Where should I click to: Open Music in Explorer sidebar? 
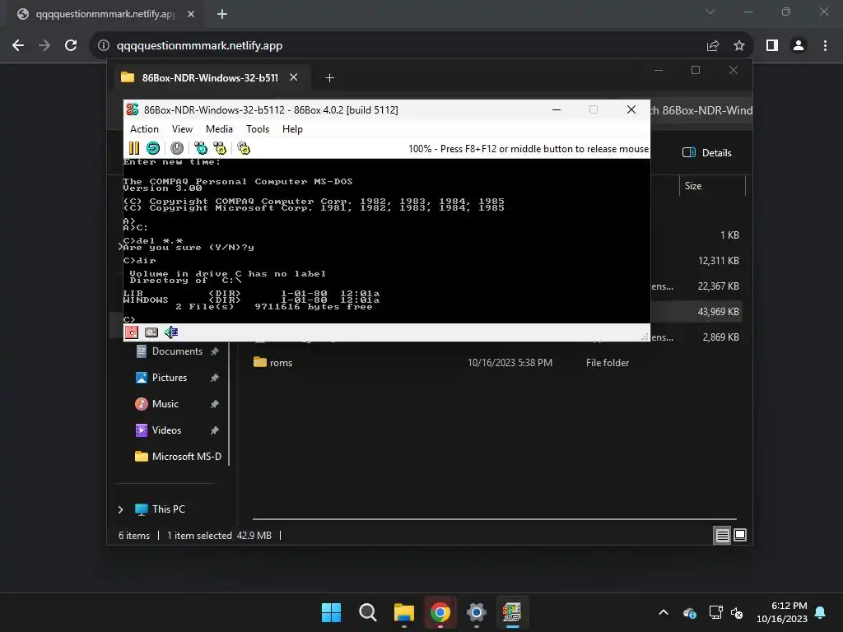[x=165, y=404]
